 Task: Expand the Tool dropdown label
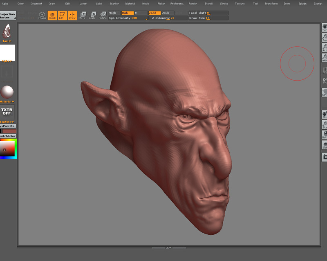7,41
